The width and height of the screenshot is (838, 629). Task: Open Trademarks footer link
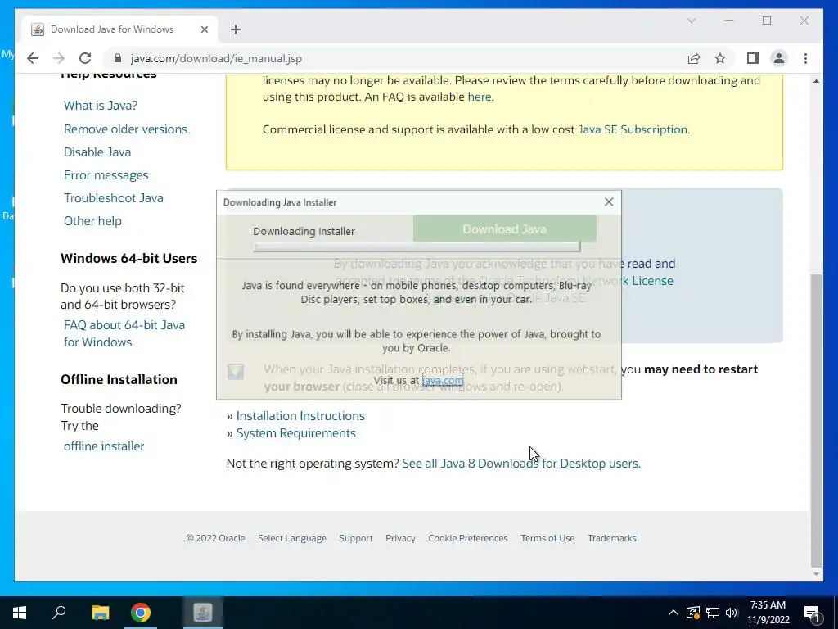[612, 538]
